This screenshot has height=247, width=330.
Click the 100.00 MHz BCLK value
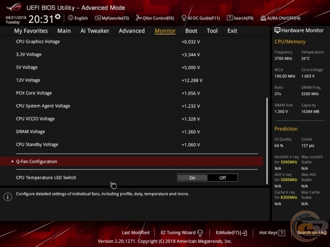click(x=285, y=76)
